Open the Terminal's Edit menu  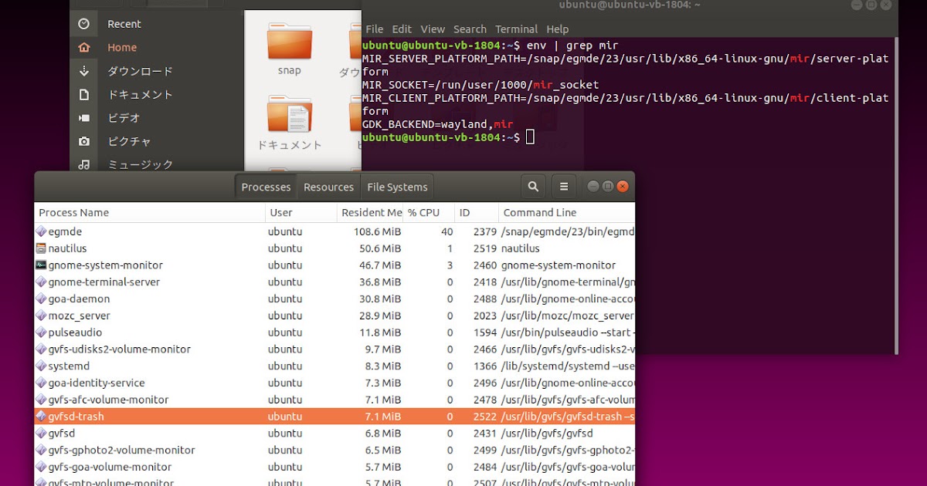[x=402, y=29]
